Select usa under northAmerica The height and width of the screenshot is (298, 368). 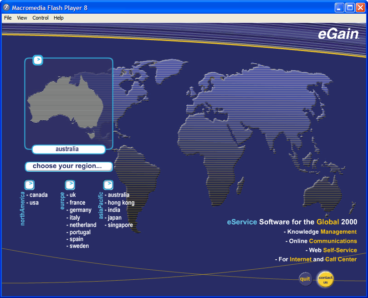point(34,203)
